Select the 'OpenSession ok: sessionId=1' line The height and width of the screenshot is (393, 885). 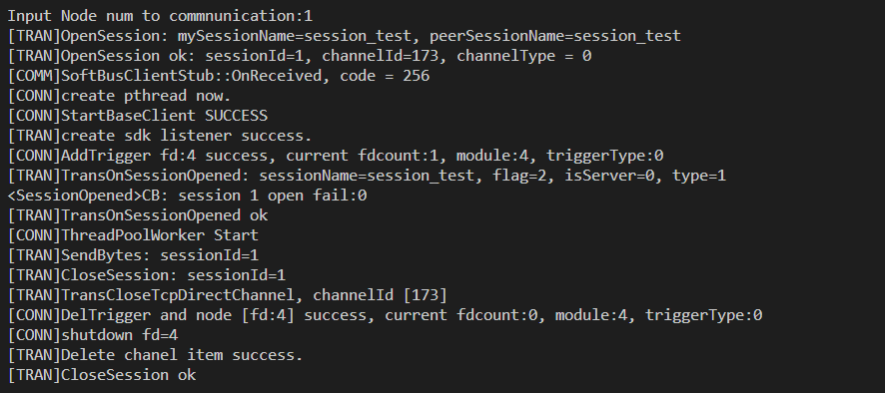299,56
